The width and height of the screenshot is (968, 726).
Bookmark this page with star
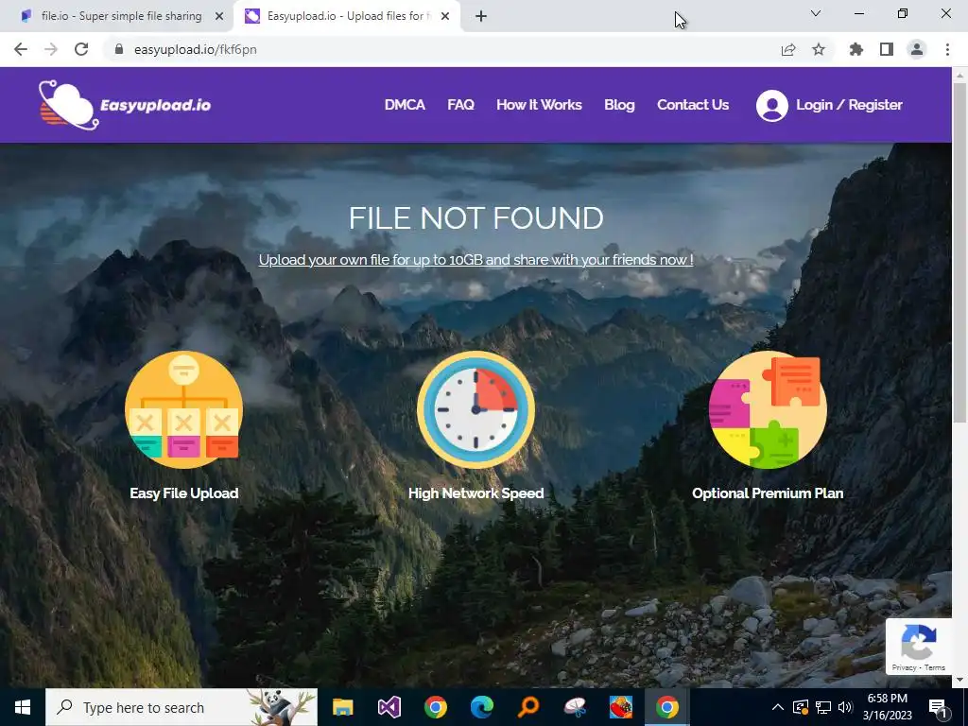(819, 49)
